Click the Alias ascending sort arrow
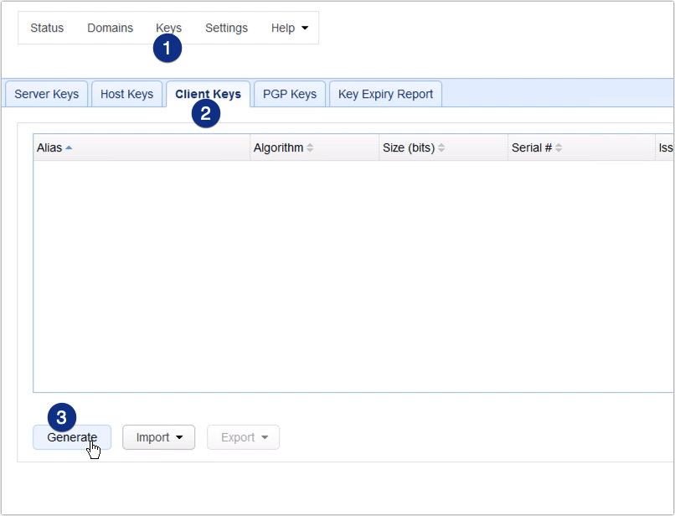The width and height of the screenshot is (675, 516). (69, 148)
